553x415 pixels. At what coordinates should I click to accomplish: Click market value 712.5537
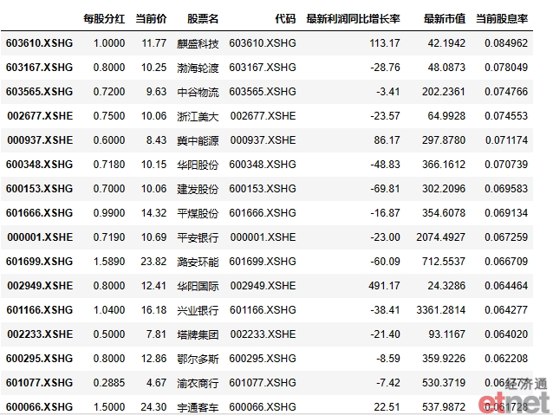click(x=444, y=262)
